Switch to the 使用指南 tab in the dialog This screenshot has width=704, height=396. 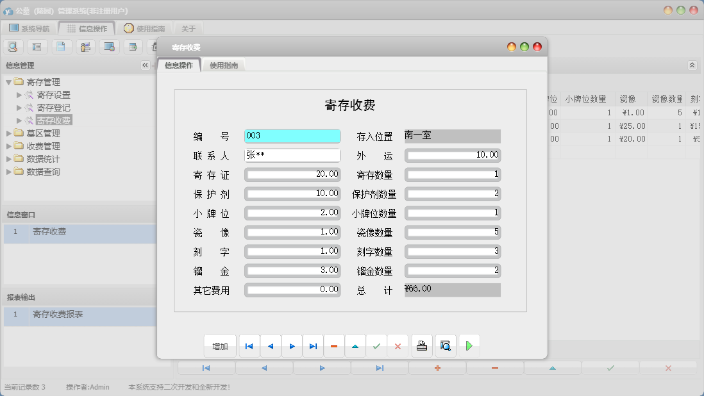coord(222,65)
